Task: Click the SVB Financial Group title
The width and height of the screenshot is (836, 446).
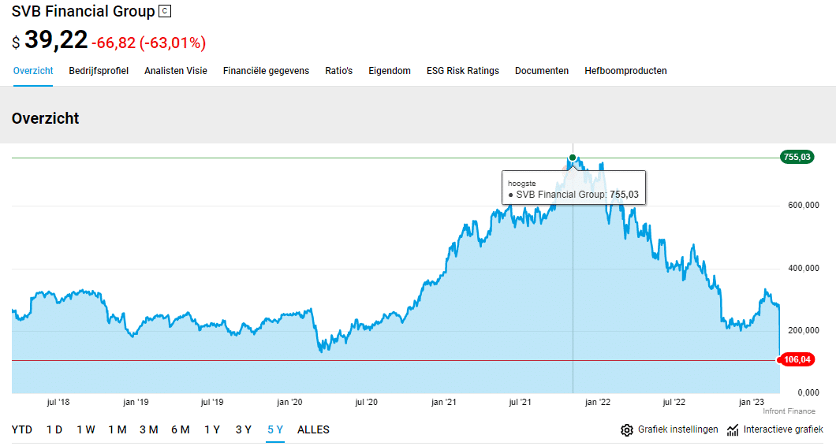Action: 83,11
